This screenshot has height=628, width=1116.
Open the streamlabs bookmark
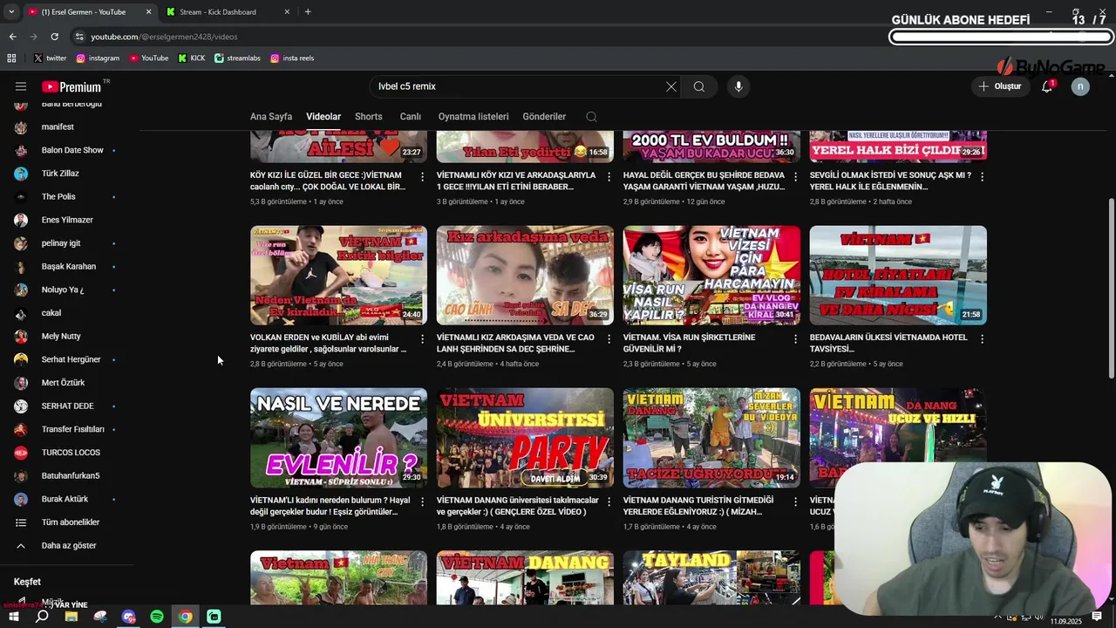tap(237, 58)
